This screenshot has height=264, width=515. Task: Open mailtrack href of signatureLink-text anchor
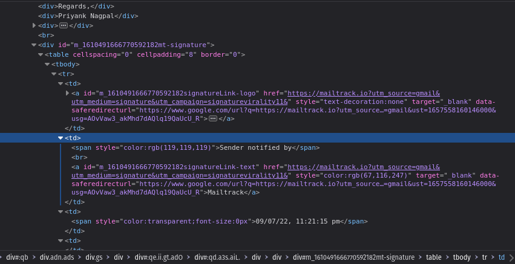pyautogui.click(x=255, y=171)
